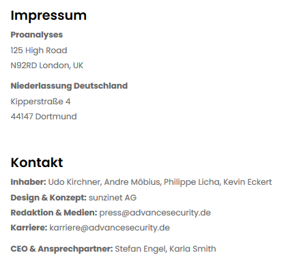This screenshot has width=284, height=270.
Task: Click the CEO & Ansprechpartner label
Action: (x=61, y=249)
